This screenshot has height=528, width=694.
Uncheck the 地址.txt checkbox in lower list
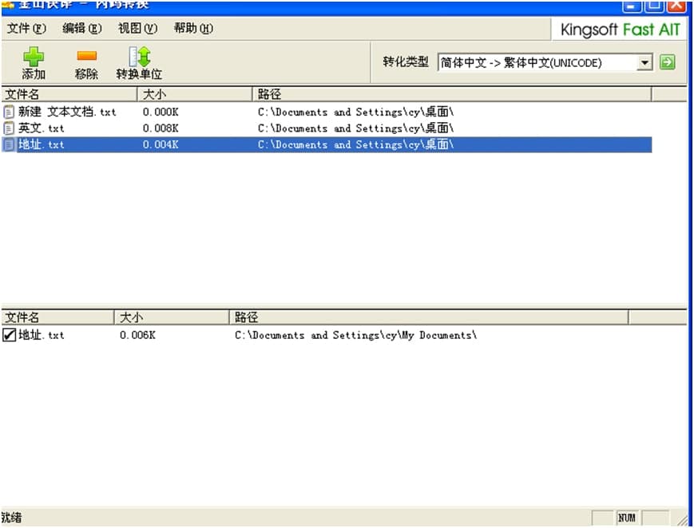pos(9,335)
